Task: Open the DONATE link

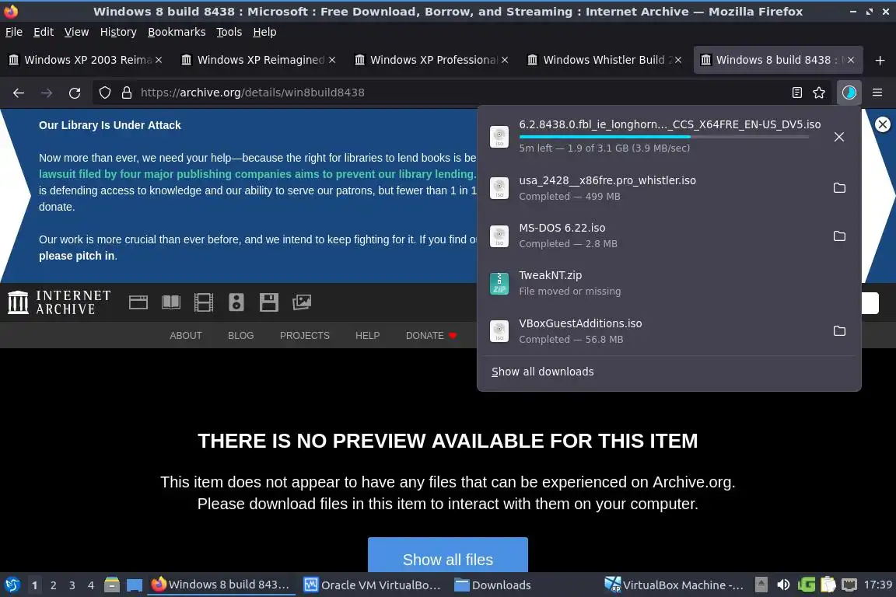Action: tap(431, 335)
